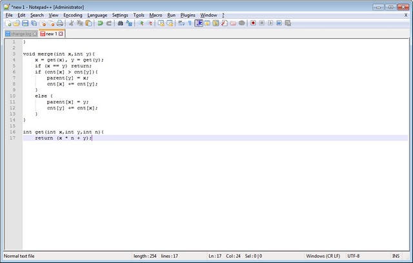Open the Run menu
Image resolution: width=413 pixels, height=263 pixels.
click(171, 16)
